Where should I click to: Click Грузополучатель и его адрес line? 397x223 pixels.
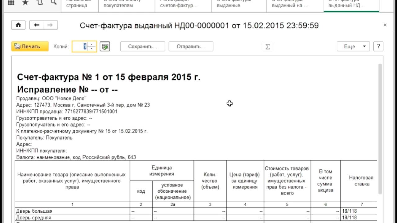53,125
